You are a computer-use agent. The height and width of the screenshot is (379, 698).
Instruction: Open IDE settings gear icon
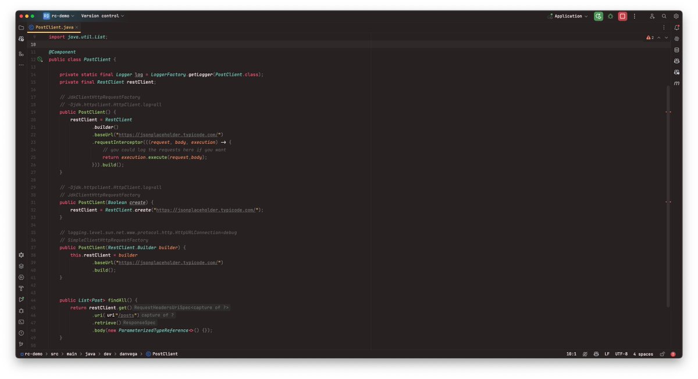click(676, 16)
